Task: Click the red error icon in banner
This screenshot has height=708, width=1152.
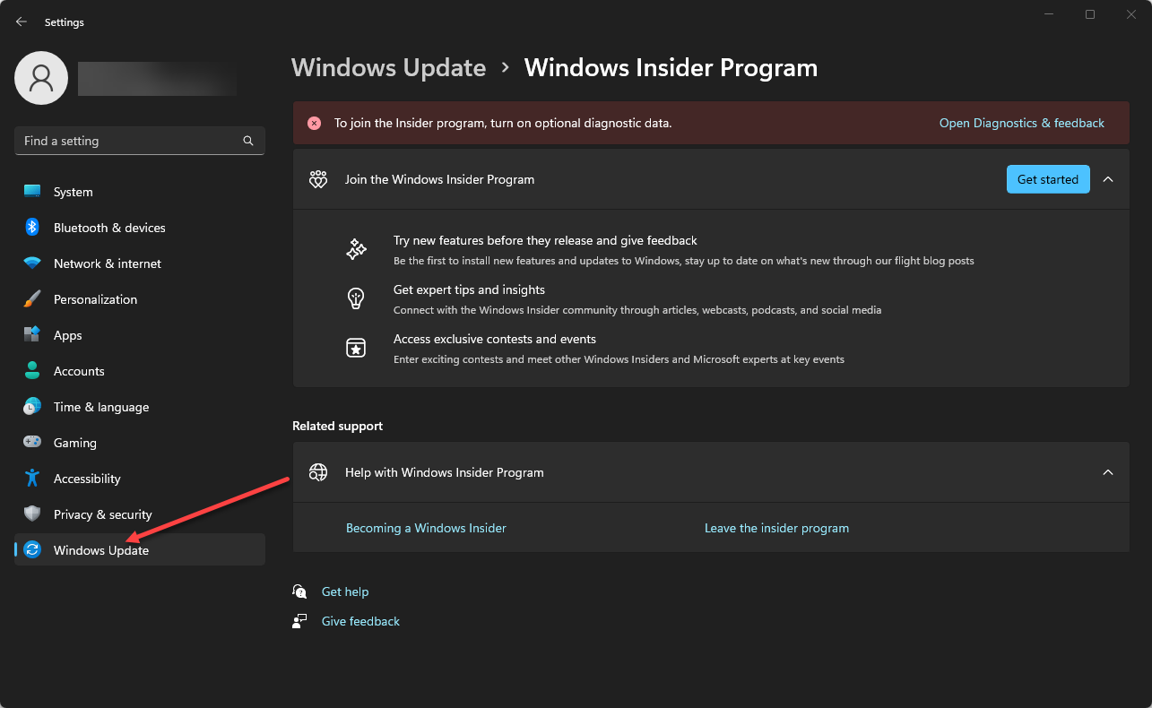Action: coord(314,124)
